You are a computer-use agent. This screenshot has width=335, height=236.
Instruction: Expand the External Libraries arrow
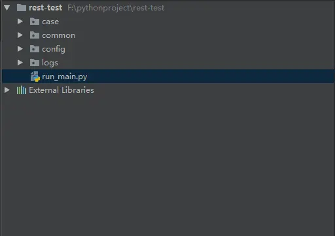(7, 90)
